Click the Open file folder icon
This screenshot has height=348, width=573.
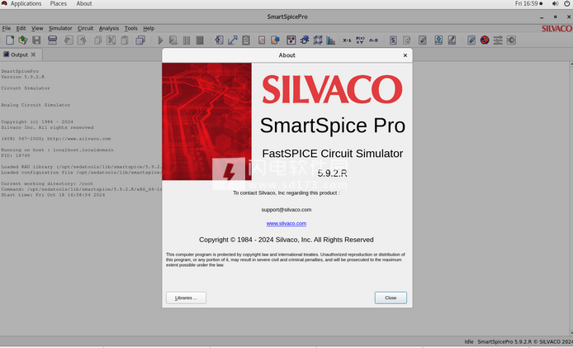click(x=23, y=41)
